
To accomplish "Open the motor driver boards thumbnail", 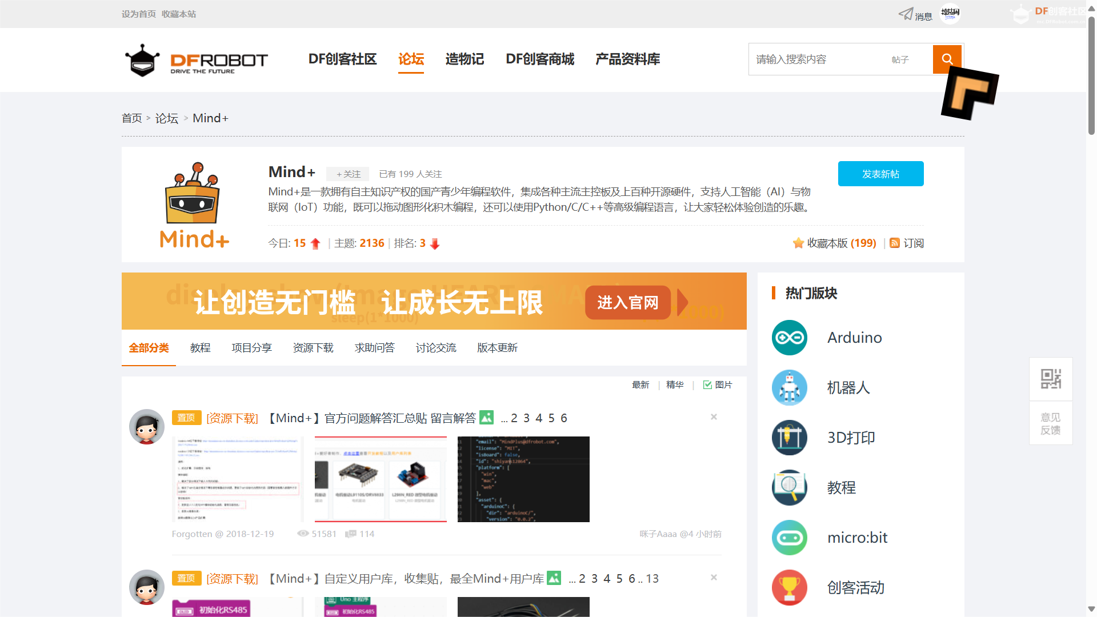I will pyautogui.click(x=381, y=479).
